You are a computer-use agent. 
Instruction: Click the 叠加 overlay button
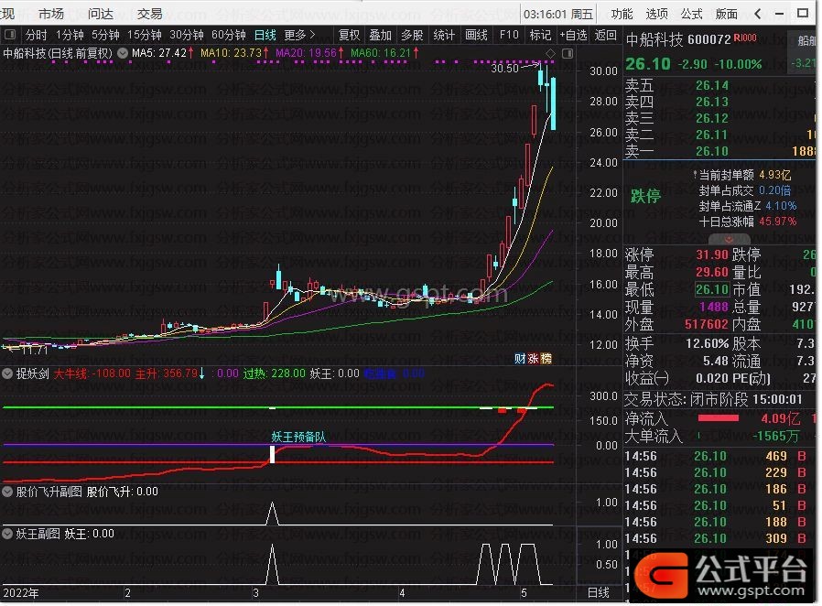click(x=381, y=35)
